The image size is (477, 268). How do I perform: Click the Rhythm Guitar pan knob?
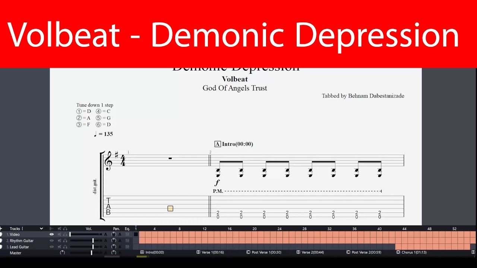[x=114, y=240]
